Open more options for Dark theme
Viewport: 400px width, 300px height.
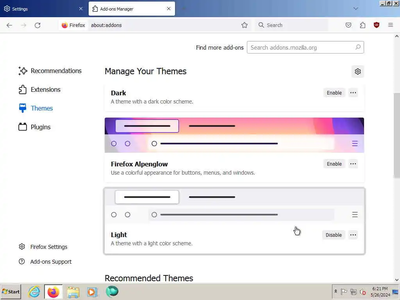coord(353,93)
